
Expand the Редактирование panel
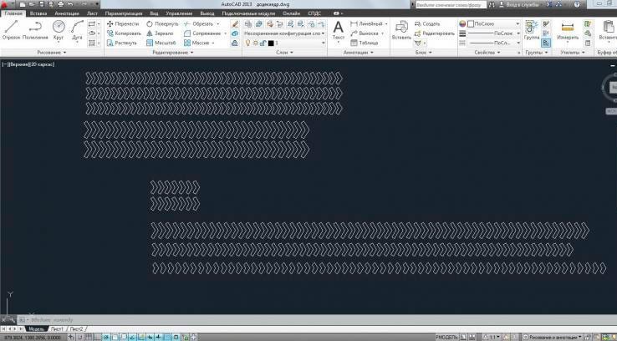[172, 53]
